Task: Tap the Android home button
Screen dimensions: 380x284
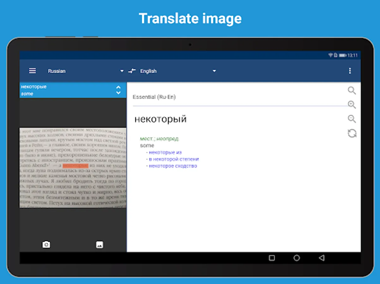Action: point(297,258)
